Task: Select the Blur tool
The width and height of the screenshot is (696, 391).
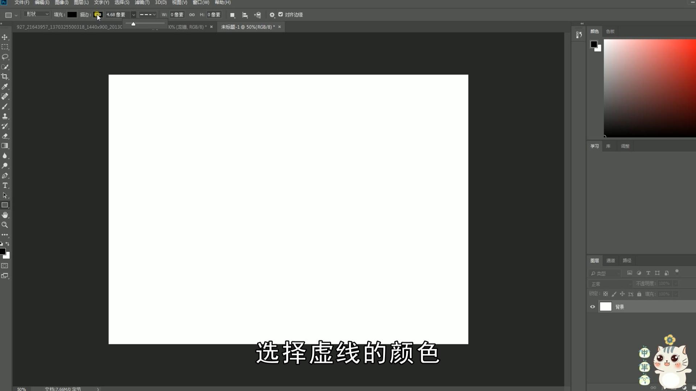Action: point(5,156)
